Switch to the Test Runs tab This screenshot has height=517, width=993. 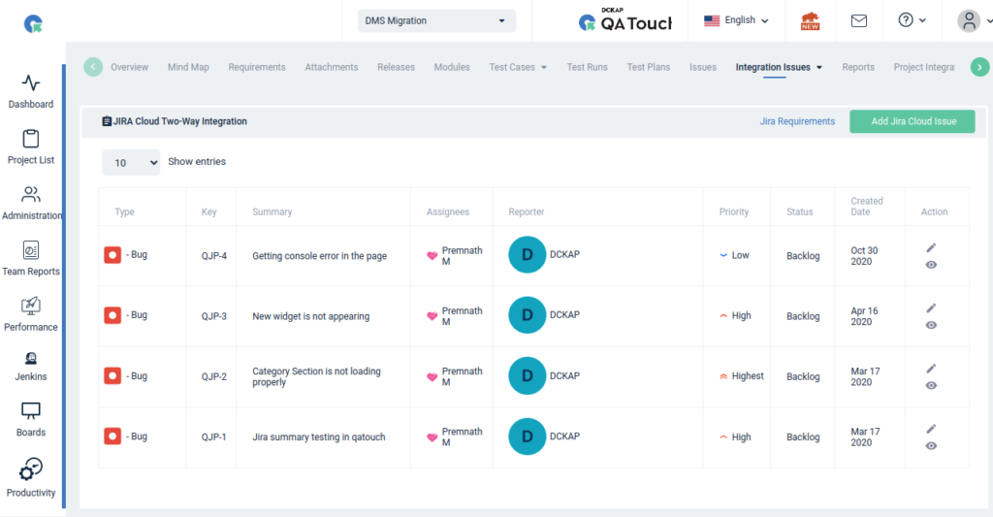click(x=587, y=67)
